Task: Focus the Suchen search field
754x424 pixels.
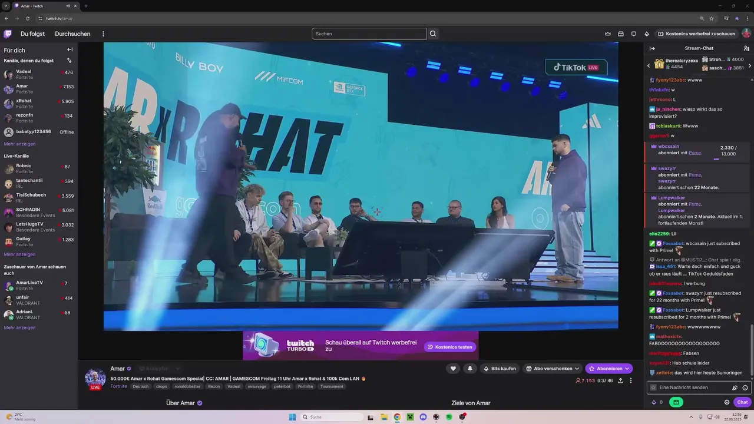Action: point(369,34)
